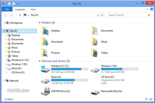155x103 pixels.
Task: Click the Extras (E:) usage bar
Action: click(x=69, y=80)
